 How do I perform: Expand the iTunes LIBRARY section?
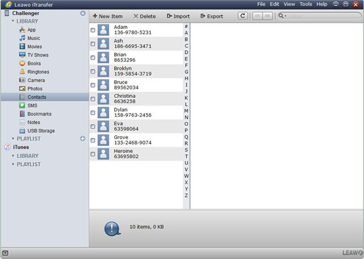coord(13,156)
